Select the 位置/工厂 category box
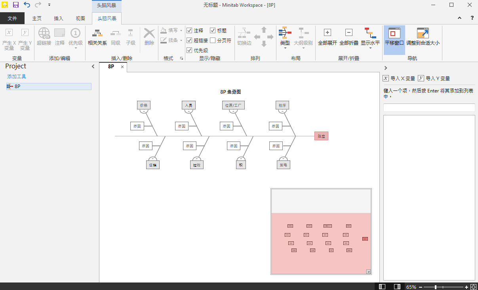Image resolution: width=478 pixels, height=290 pixels. (x=233, y=105)
